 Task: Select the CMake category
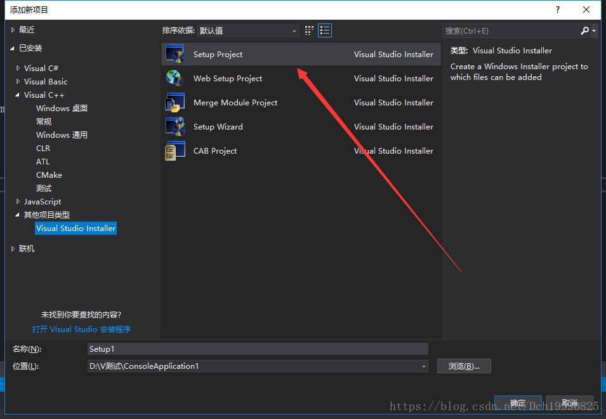tap(49, 175)
